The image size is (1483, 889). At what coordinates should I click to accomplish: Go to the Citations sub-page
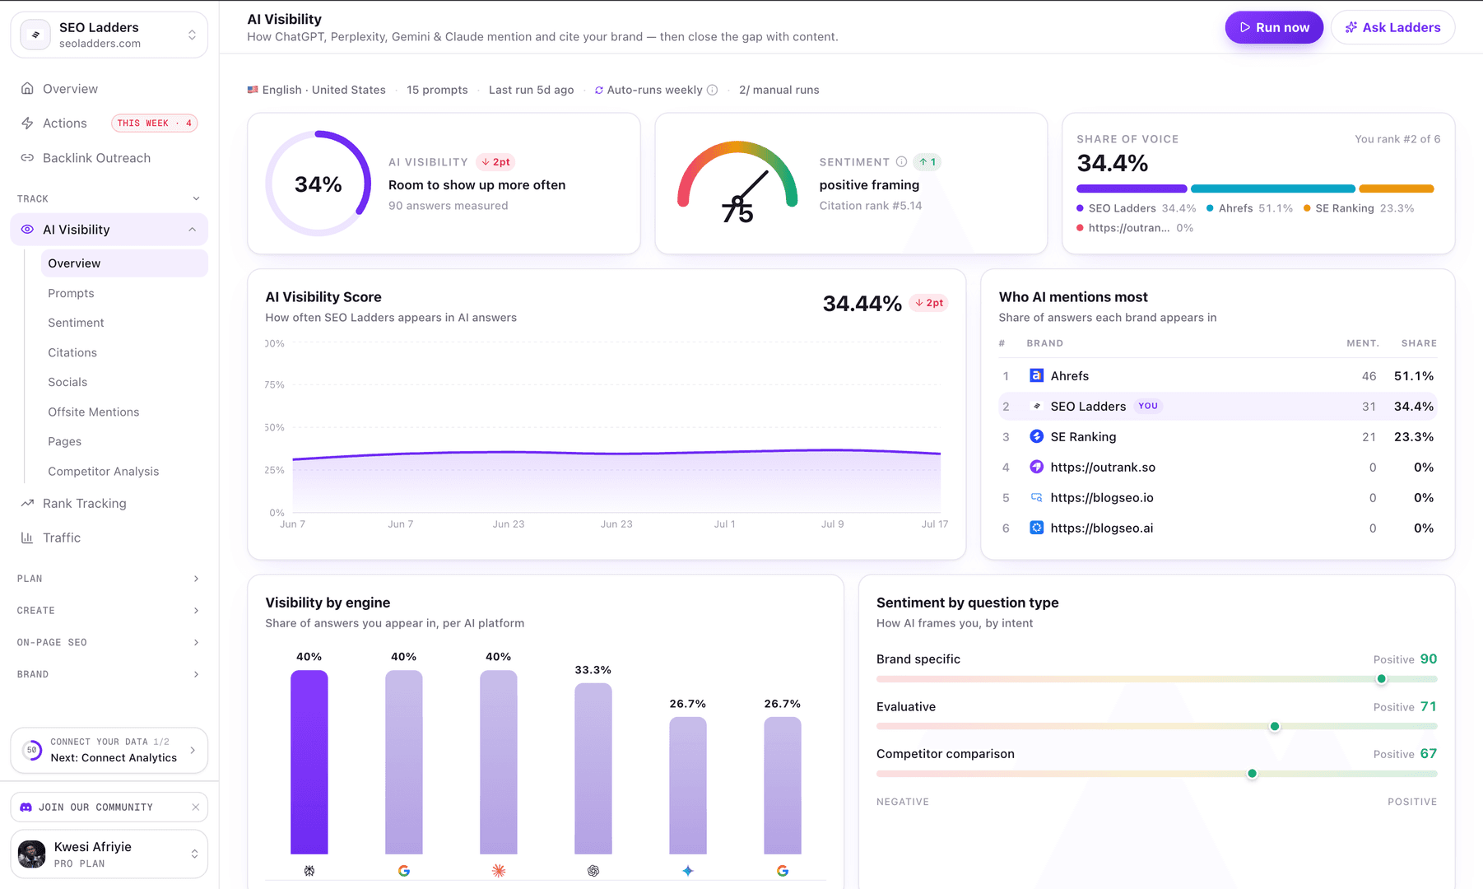click(x=72, y=352)
